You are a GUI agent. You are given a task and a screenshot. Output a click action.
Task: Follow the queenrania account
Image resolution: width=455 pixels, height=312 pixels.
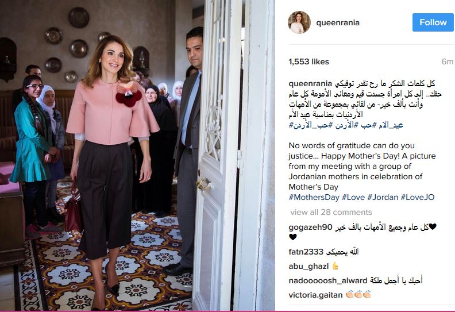(x=433, y=22)
